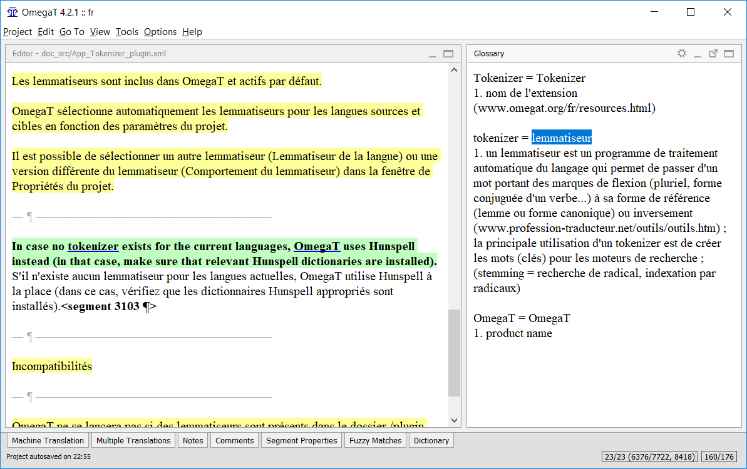Click the Incompatibilités segment
The width and height of the screenshot is (747, 469).
click(52, 366)
